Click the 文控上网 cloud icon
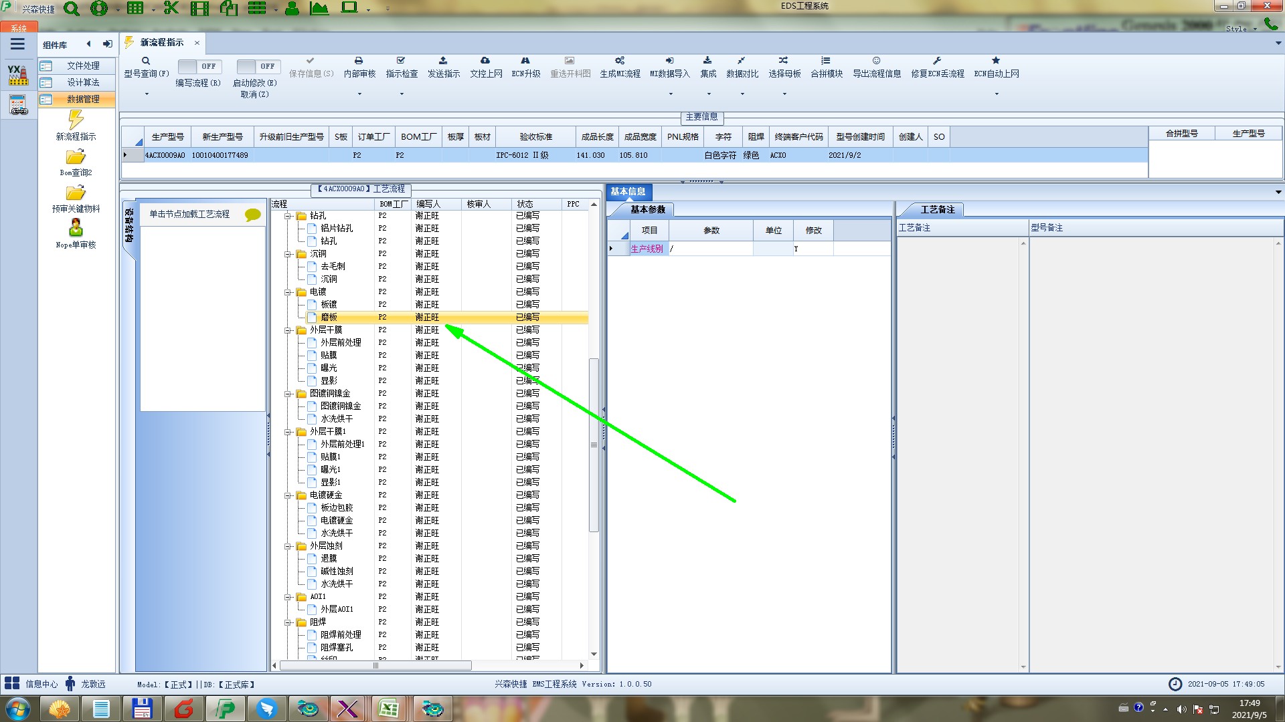Image resolution: width=1285 pixels, height=722 pixels. tap(485, 61)
